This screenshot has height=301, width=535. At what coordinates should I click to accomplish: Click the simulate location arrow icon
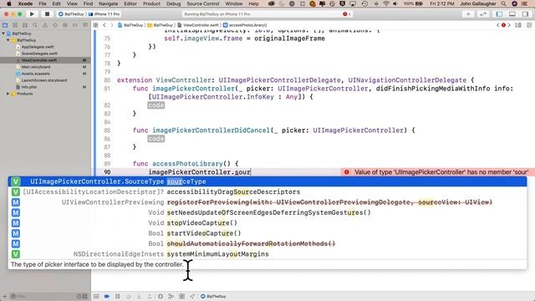(x=192, y=296)
